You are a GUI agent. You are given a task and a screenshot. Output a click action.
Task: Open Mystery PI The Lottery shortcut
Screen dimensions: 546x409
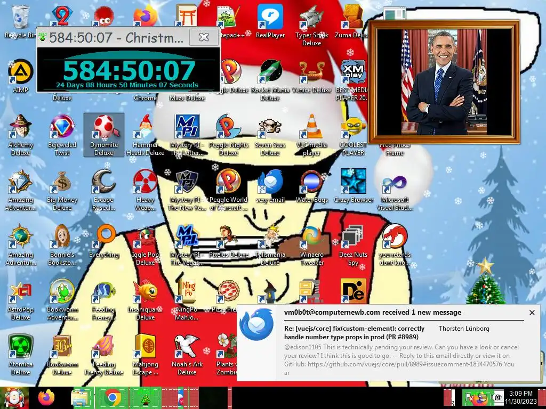click(x=187, y=136)
